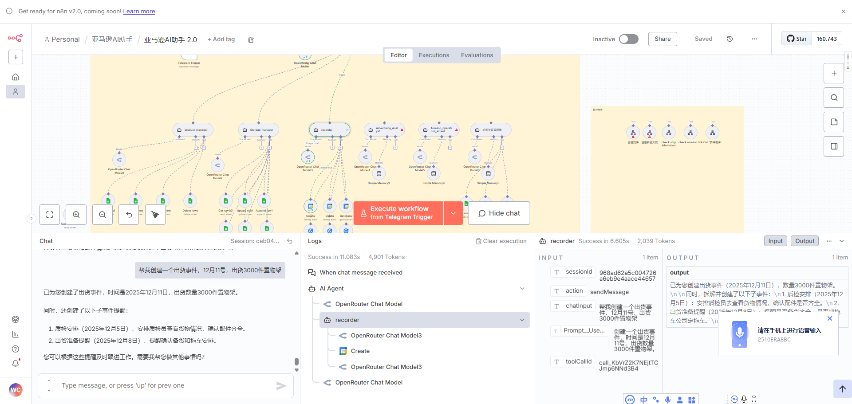Toggle the Output panel button
The width and height of the screenshot is (852, 404).
click(x=805, y=241)
